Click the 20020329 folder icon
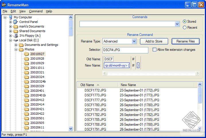The width and height of the screenshot is (206, 138). (27, 86)
